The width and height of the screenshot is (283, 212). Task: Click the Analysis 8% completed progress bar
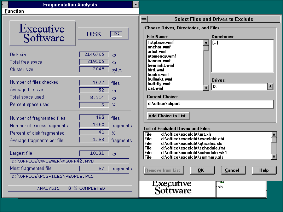(70, 188)
